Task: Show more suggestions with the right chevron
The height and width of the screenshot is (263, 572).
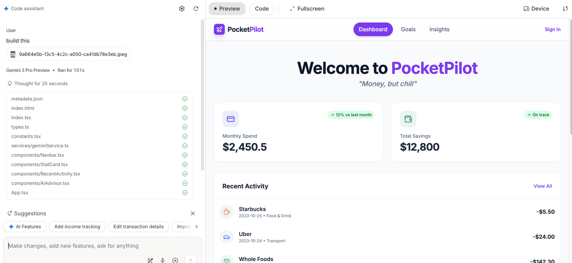Action: tap(196, 227)
